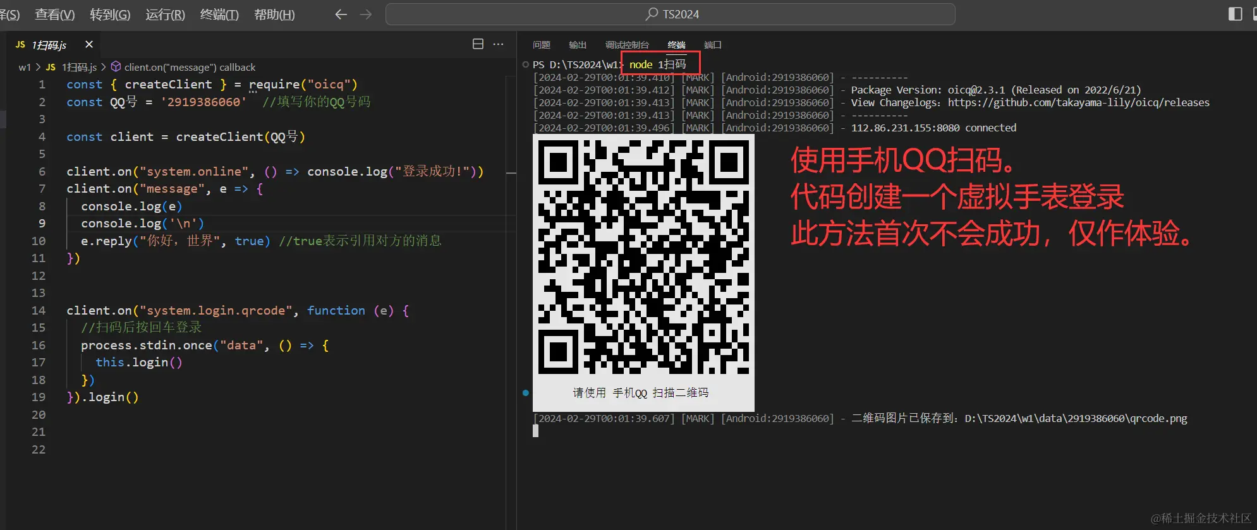Go forward with the right arrow

(x=366, y=14)
